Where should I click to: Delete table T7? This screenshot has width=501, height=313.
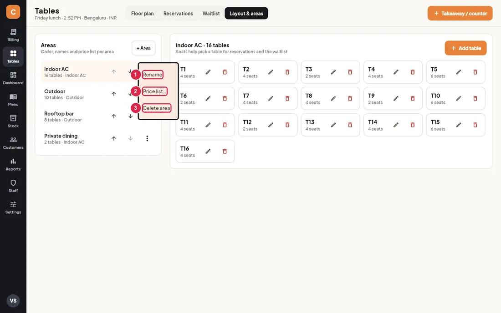click(287, 99)
